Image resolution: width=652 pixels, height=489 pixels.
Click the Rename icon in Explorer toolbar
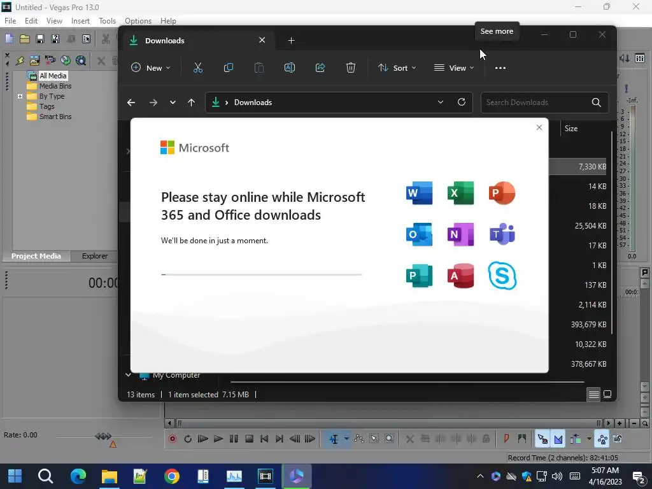(290, 67)
